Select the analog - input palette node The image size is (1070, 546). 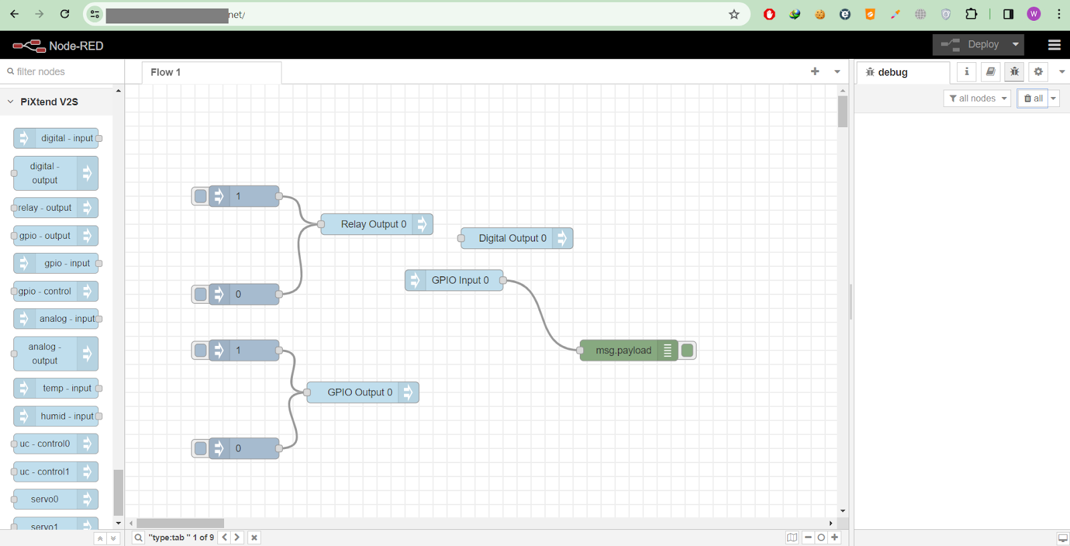pyautogui.click(x=56, y=319)
